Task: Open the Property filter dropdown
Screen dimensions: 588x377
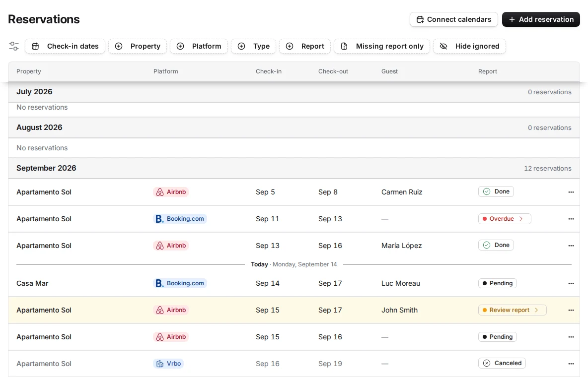Action: [x=138, y=46]
